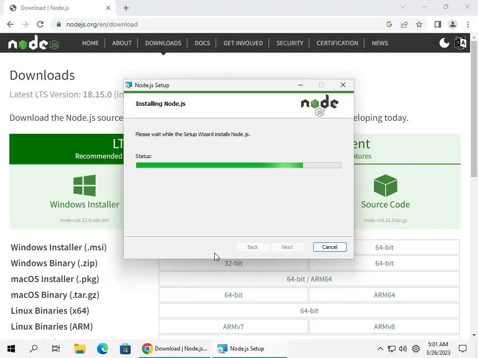Go to HOME in site navigation

pyautogui.click(x=90, y=43)
